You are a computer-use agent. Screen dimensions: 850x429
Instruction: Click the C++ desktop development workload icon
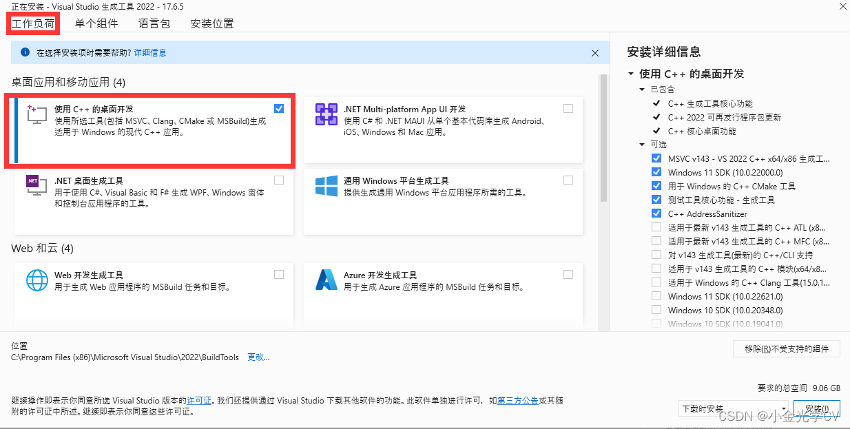[x=37, y=114]
